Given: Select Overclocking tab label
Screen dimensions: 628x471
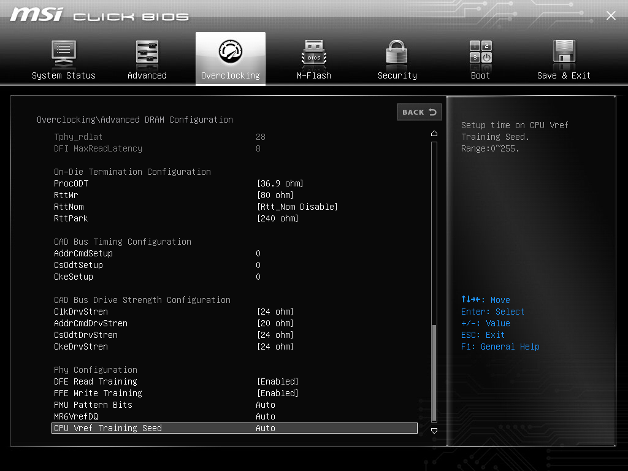Looking at the screenshot, I should pyautogui.click(x=231, y=75).
